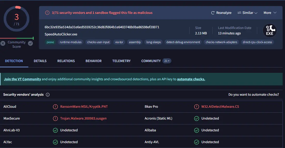
Task: Click the AhnLab-V3 undetected check icon
Action: (x=55, y=130)
